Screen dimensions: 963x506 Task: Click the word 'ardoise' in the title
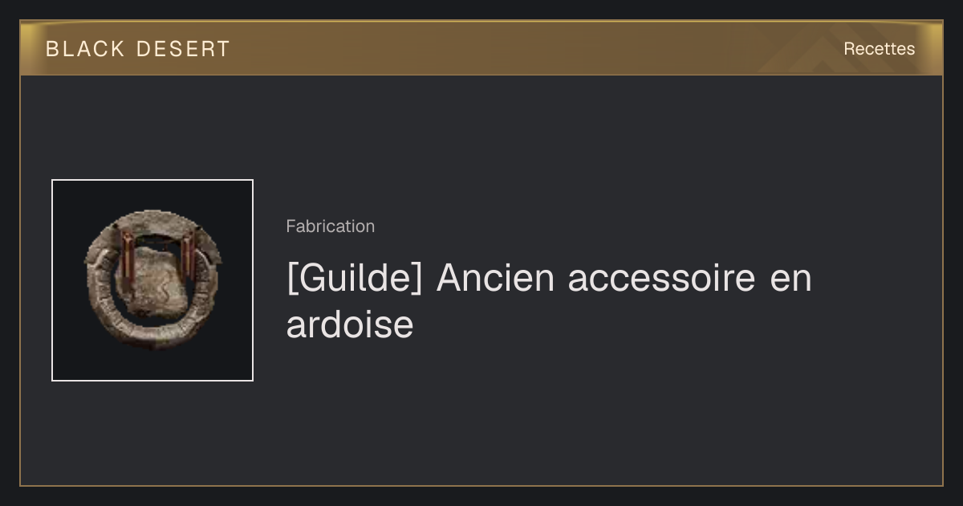pyautogui.click(x=350, y=324)
